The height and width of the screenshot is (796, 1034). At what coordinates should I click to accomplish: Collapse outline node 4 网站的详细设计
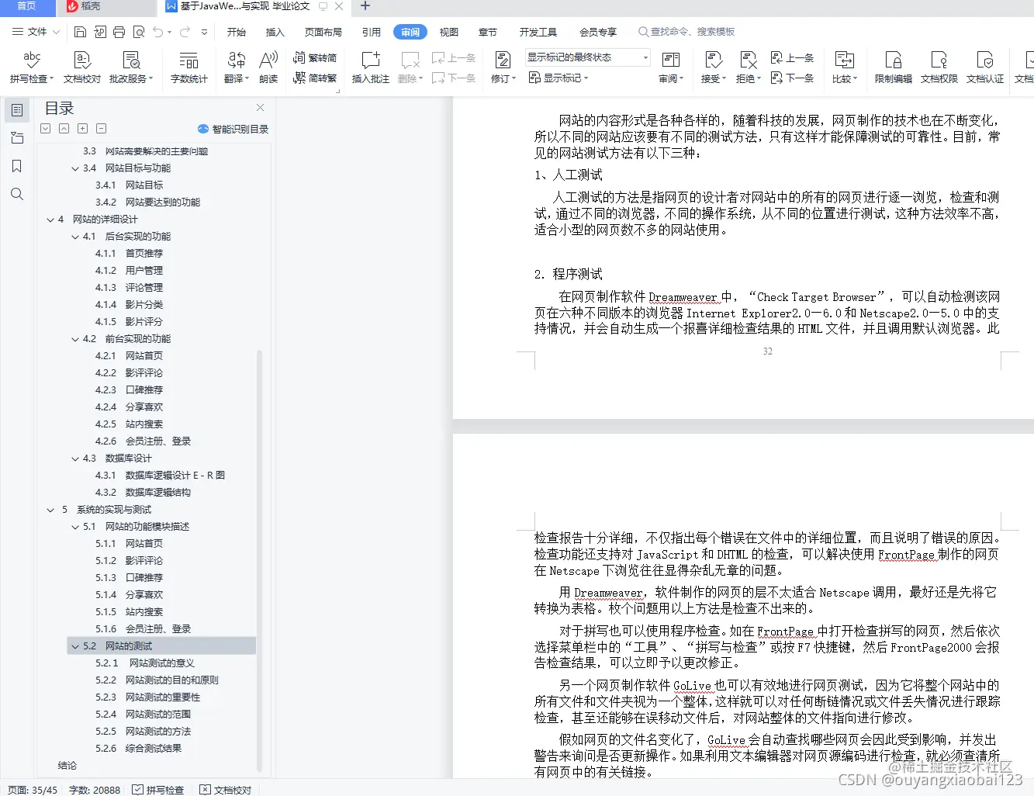50,220
